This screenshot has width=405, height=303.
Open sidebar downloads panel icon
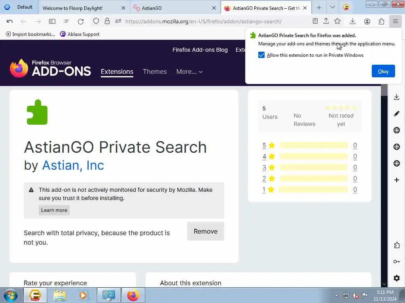click(396, 97)
